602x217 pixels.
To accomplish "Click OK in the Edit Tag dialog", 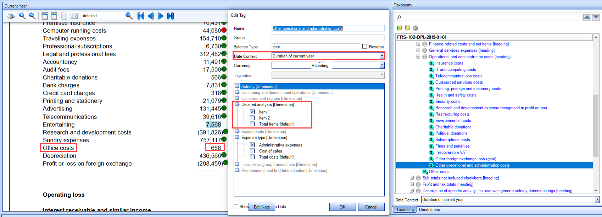I will [x=342, y=207].
